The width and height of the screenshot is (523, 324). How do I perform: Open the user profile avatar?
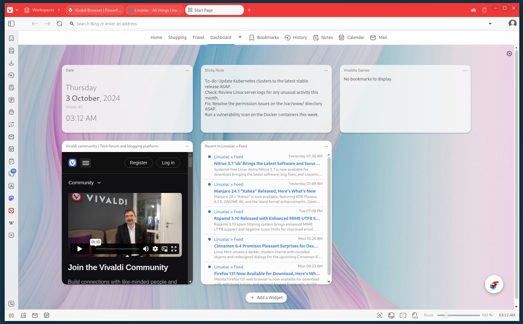coord(513,23)
